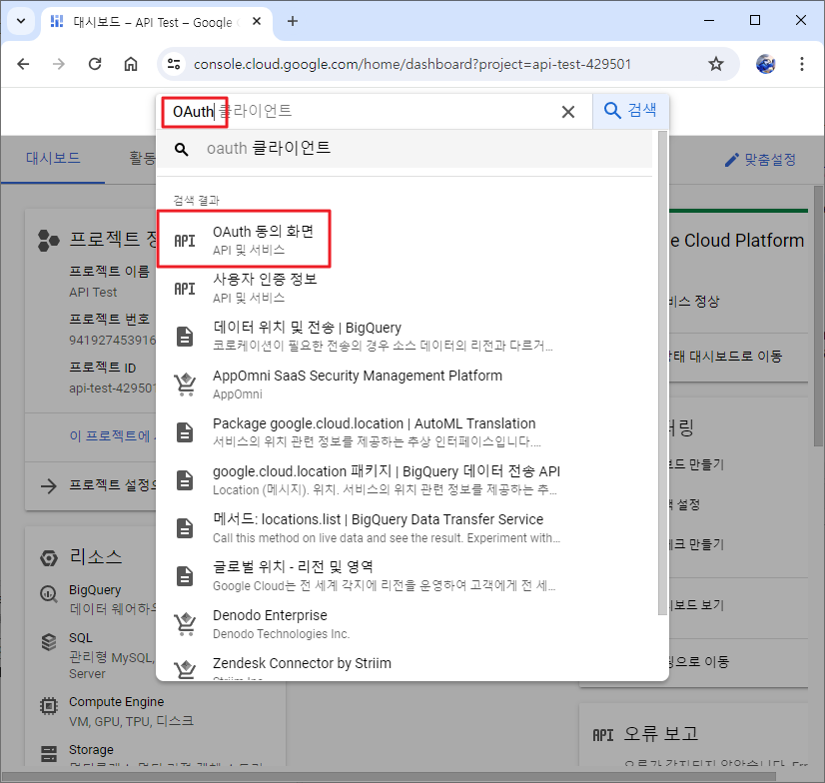
Task: Open Denodo Enterprise marketplace result
Action: click(405, 623)
